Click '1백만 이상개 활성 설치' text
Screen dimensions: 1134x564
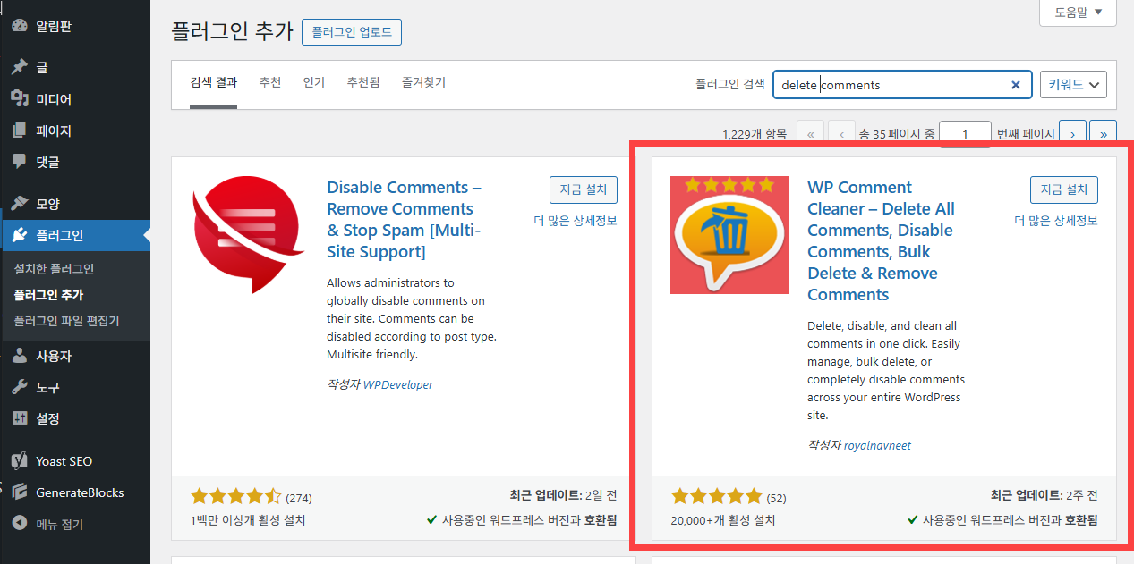248,520
